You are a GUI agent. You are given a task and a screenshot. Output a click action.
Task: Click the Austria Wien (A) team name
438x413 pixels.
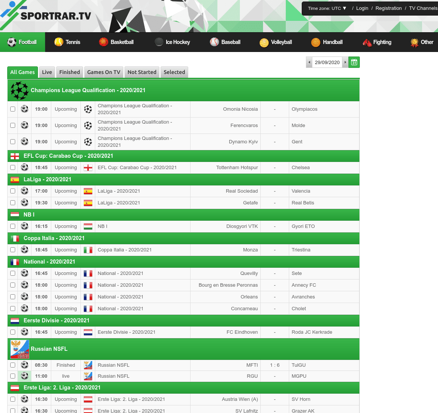(239, 399)
